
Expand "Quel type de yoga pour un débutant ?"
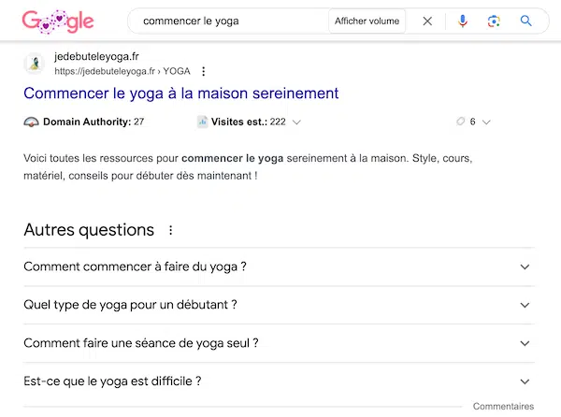(524, 305)
